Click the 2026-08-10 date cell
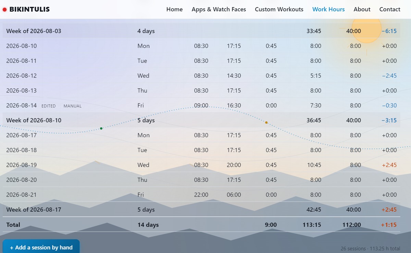 click(x=21, y=46)
